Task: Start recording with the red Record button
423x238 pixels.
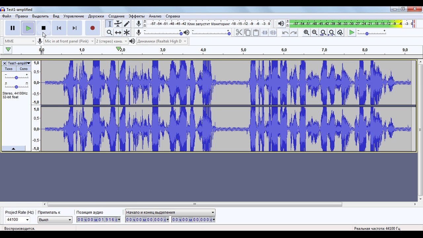Action: coord(93,28)
